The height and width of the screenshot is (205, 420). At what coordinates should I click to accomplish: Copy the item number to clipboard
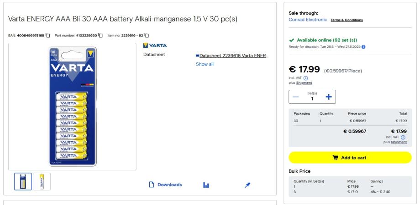coord(147,36)
